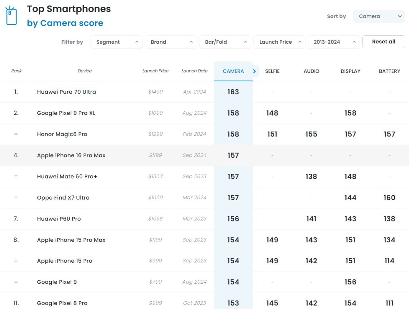Viewport: 413px width, 309px height.
Task: Click the $799 launch price cell
Action: coord(156,282)
